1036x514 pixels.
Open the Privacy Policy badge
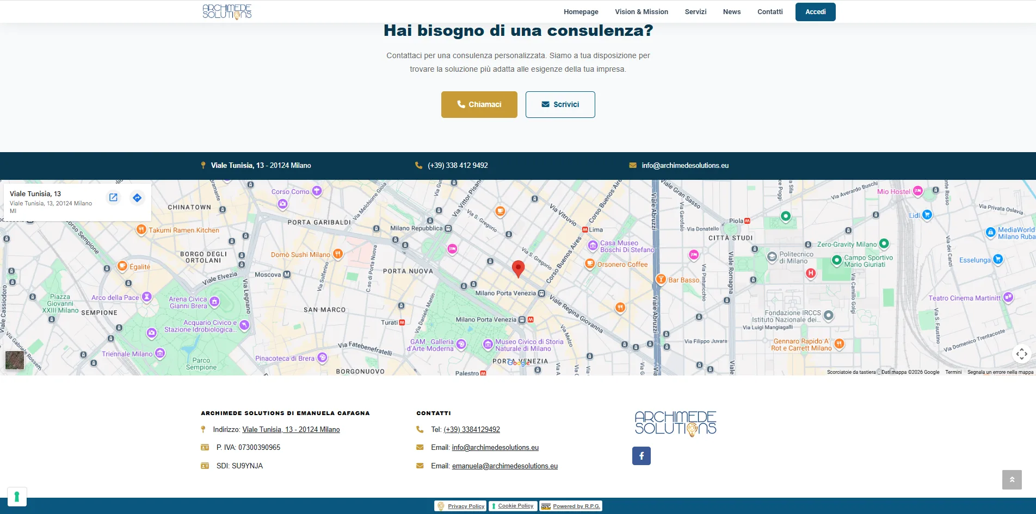tap(460, 506)
